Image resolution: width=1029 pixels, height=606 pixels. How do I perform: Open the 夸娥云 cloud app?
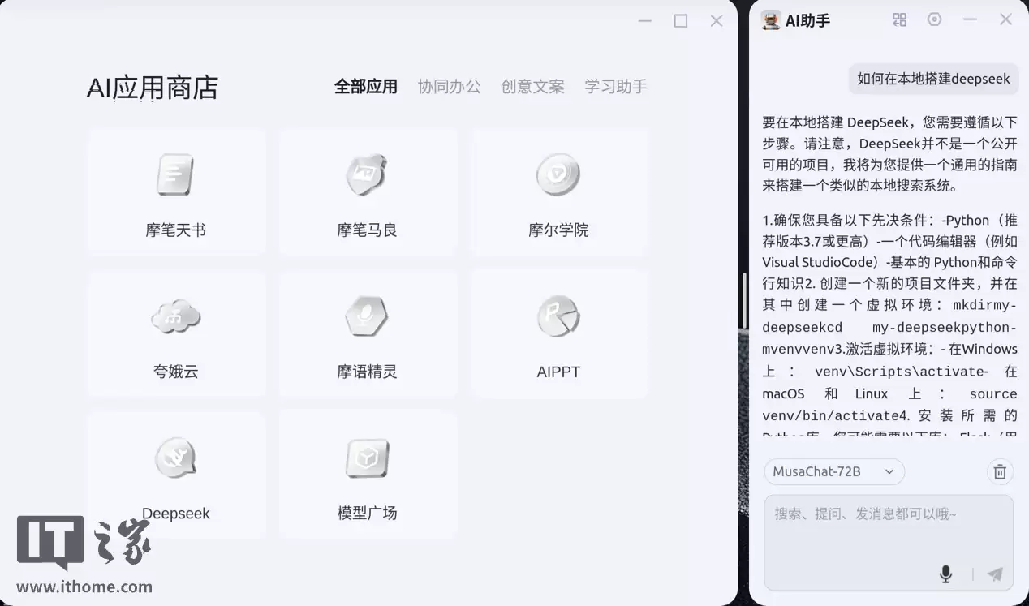point(176,333)
